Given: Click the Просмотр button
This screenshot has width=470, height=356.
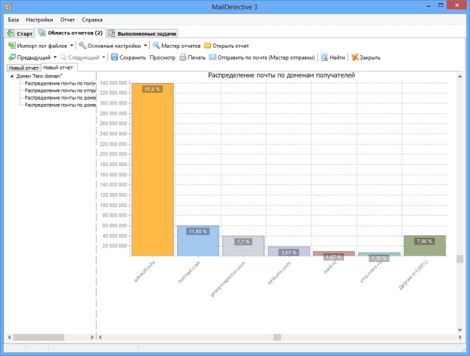Looking at the screenshot, I should 162,57.
